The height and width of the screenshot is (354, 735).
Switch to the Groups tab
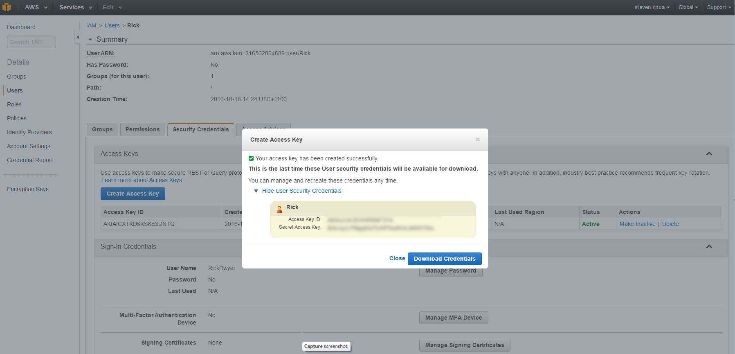[x=102, y=129]
